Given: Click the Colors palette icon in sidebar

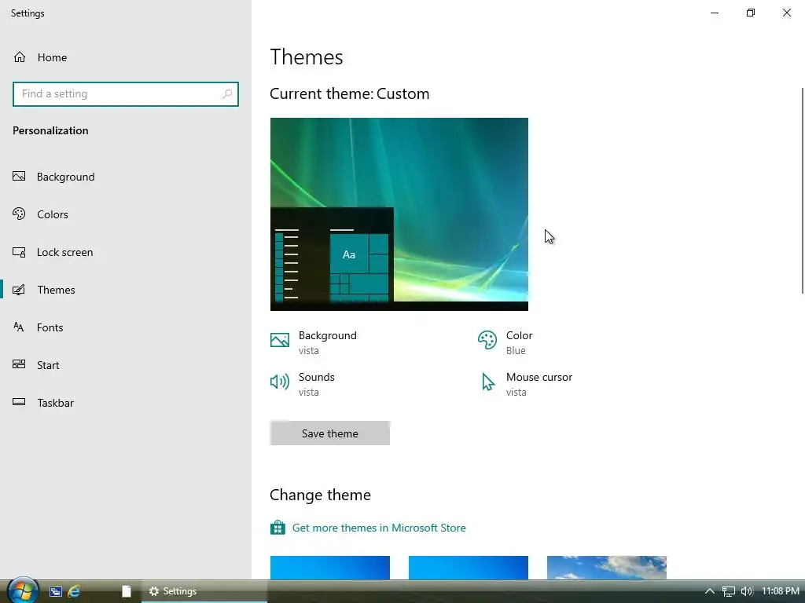Looking at the screenshot, I should click(x=19, y=214).
